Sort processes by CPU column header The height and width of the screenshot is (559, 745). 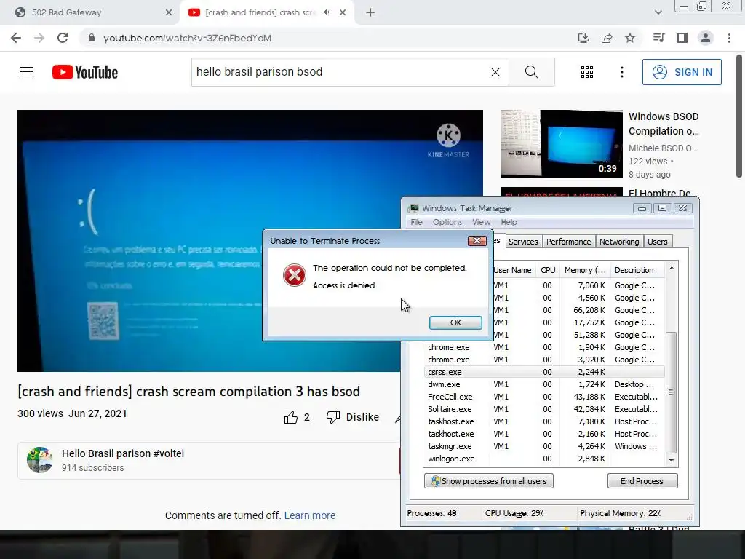point(548,270)
